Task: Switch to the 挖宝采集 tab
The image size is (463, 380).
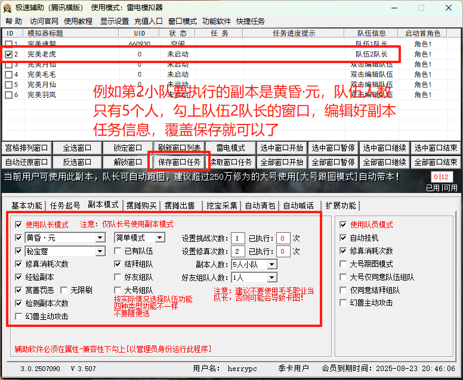Action: (x=222, y=205)
